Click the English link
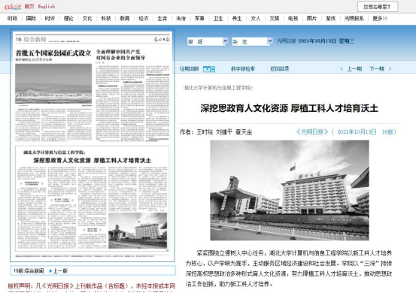This screenshot has height=293, width=416. click(47, 6)
